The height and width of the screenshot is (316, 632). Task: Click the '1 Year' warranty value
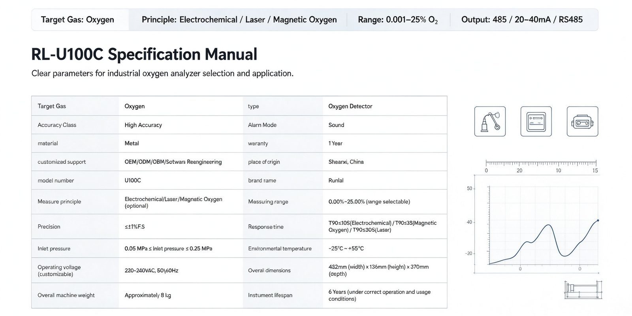click(x=335, y=143)
